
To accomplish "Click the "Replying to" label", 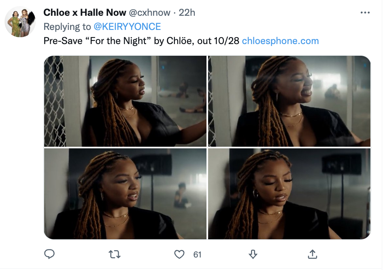I will tap(67, 27).
